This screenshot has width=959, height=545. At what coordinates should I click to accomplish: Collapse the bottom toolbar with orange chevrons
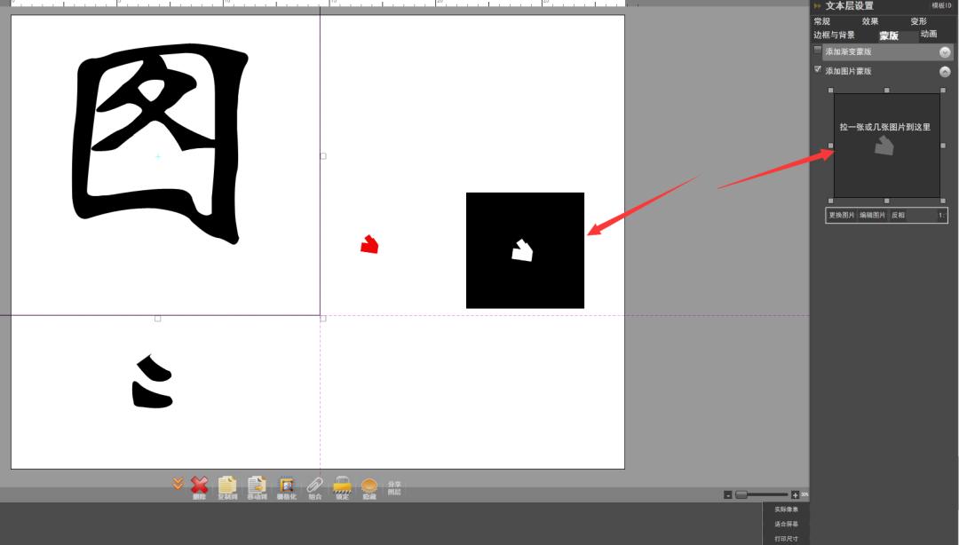click(x=178, y=484)
